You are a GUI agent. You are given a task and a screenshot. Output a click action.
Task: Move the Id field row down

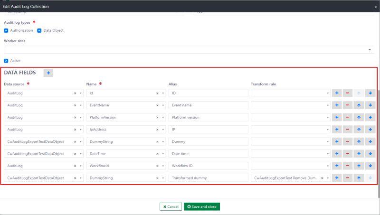point(370,93)
